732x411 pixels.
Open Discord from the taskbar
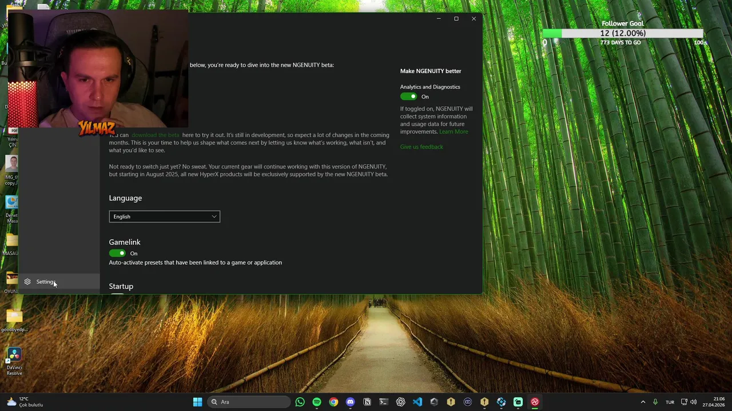coord(350,402)
